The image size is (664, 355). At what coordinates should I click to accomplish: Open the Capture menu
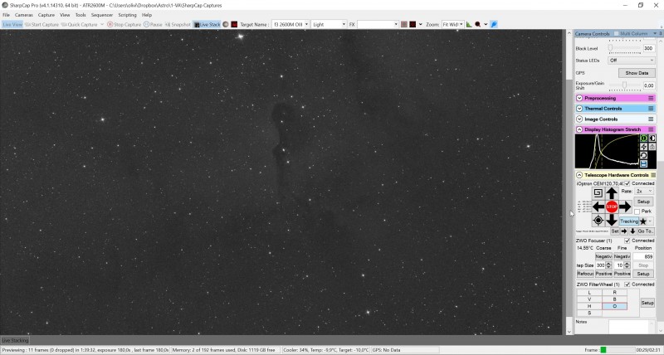(x=46, y=15)
